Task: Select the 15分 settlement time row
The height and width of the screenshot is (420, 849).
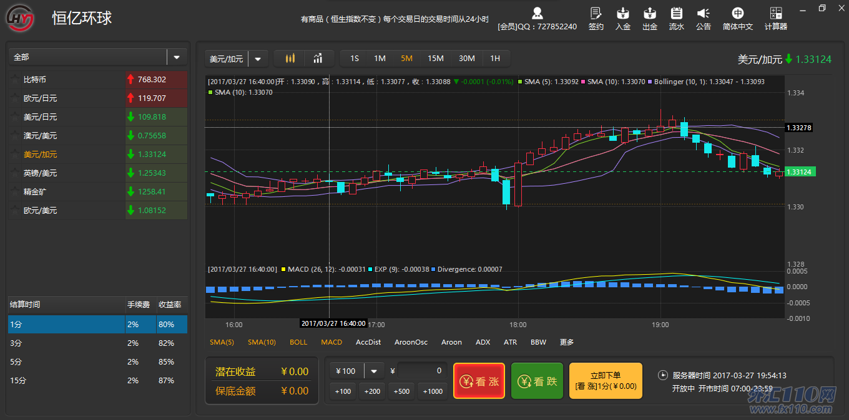Action: [97, 380]
